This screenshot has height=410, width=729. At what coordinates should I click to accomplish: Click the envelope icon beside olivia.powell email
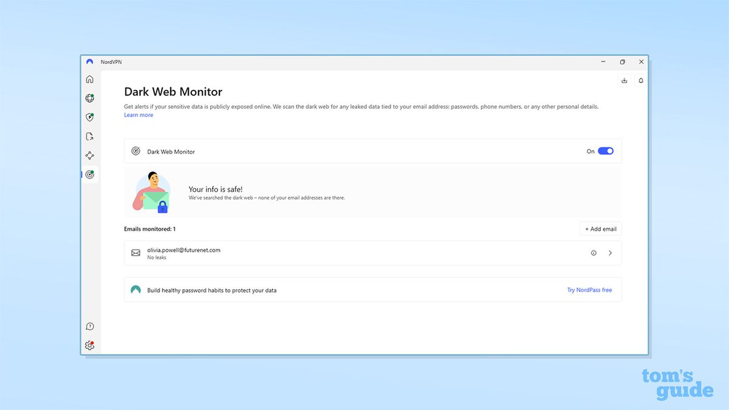[135, 253]
